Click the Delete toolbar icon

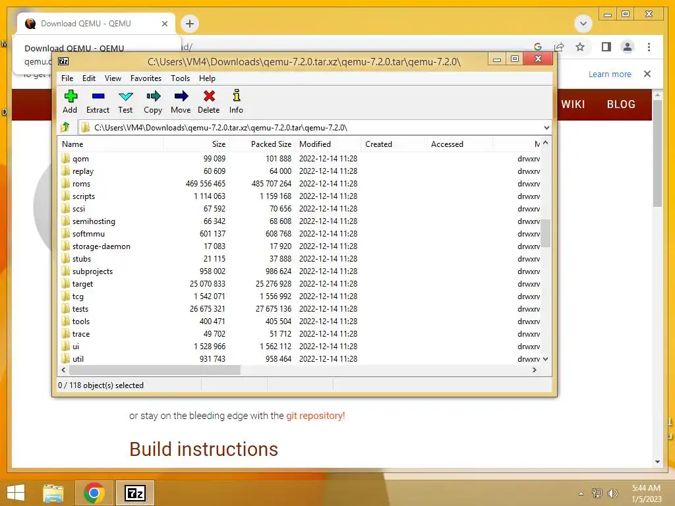point(209,96)
